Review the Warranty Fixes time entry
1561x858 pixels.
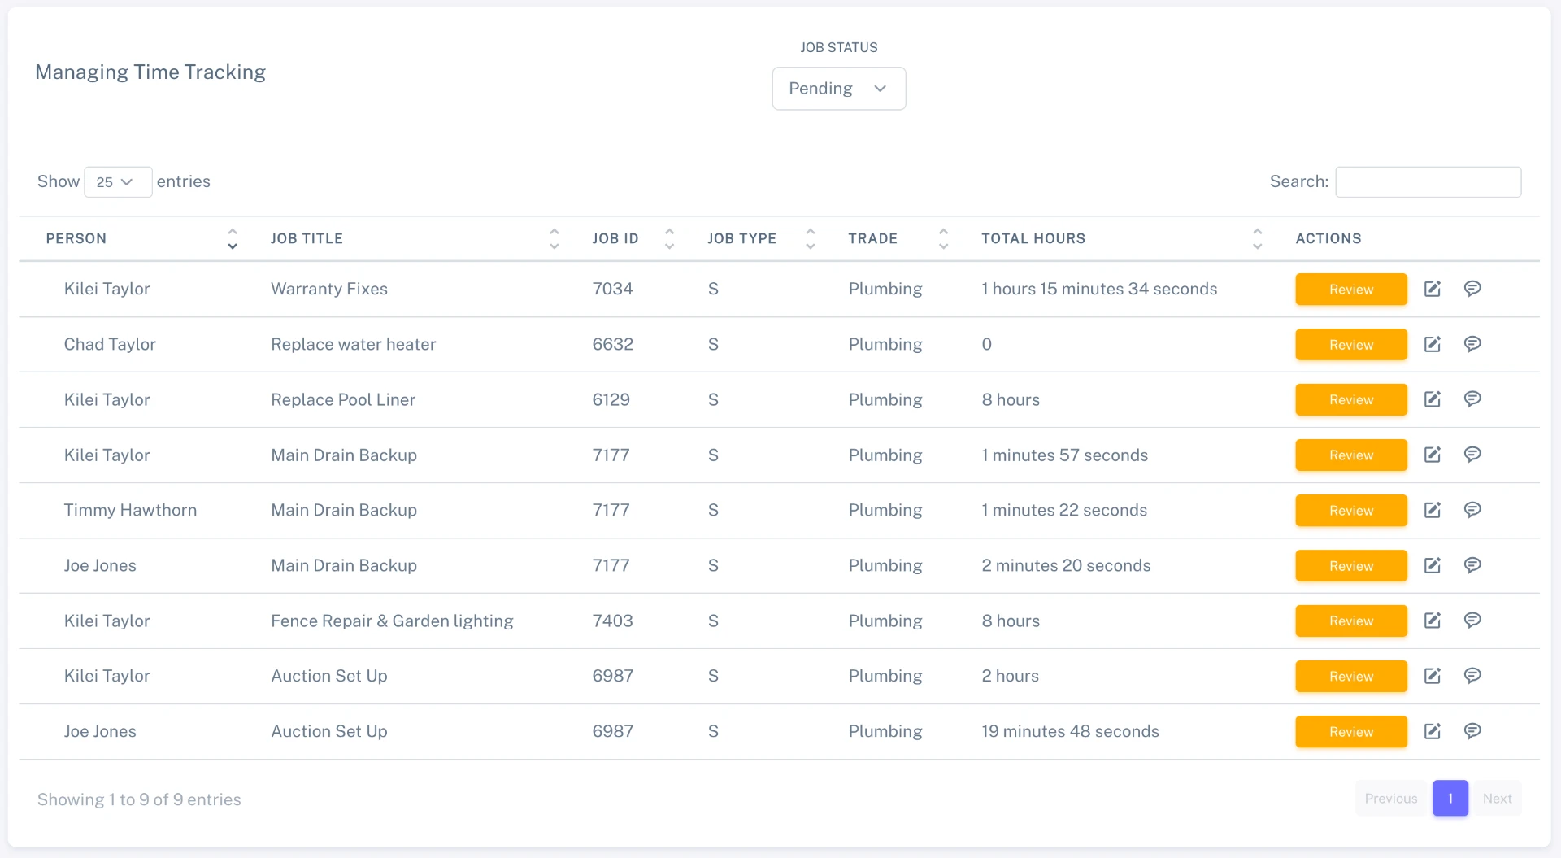[1350, 289]
